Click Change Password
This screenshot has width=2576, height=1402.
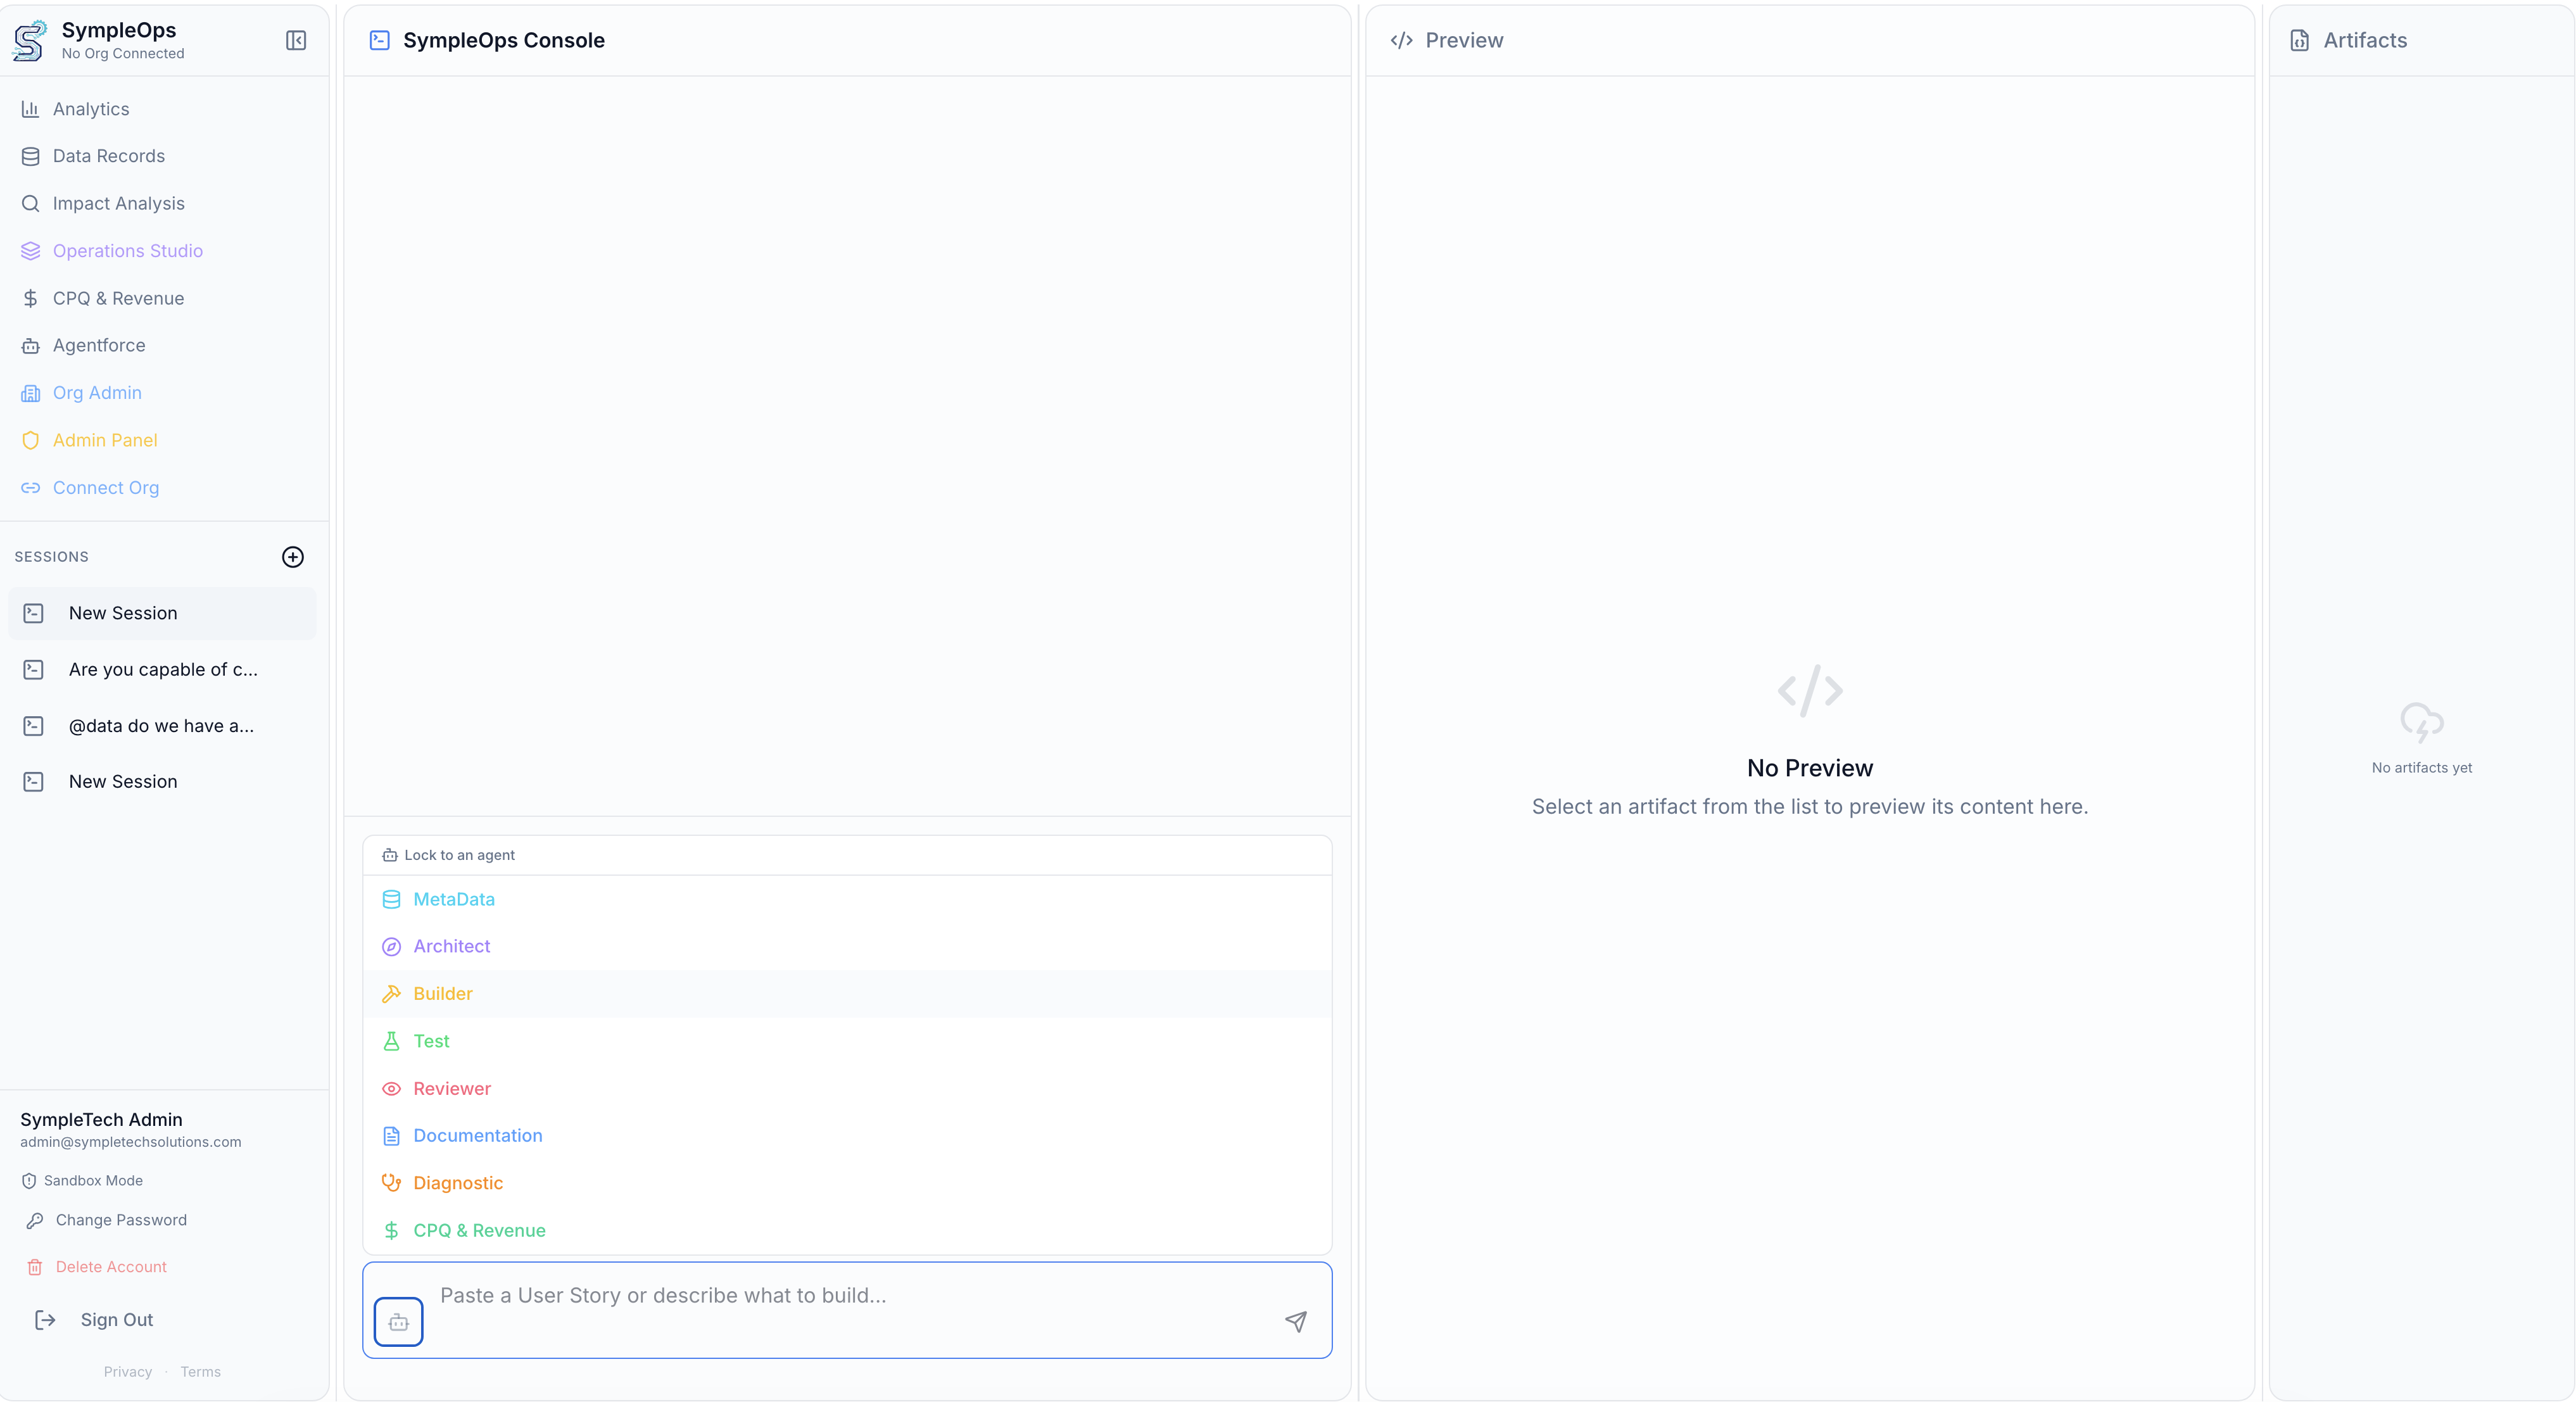pos(121,1220)
